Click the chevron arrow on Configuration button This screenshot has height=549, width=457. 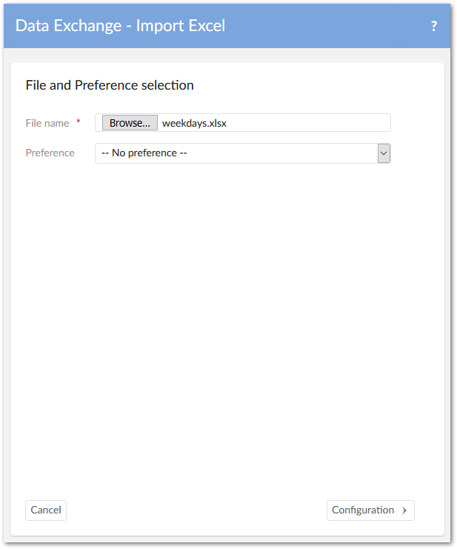click(x=404, y=510)
